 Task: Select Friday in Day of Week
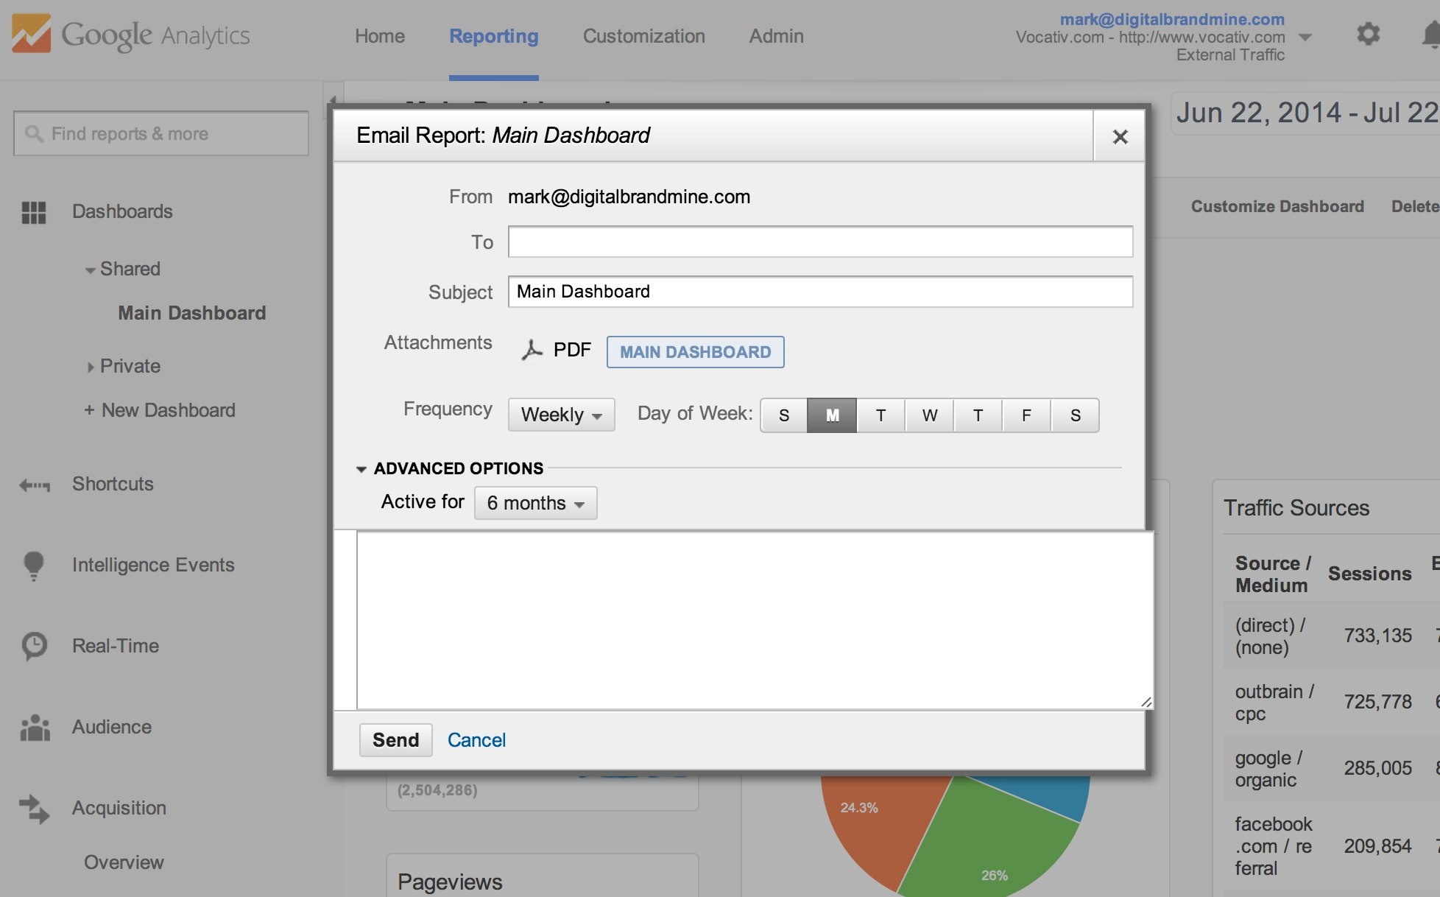pyautogui.click(x=1026, y=415)
